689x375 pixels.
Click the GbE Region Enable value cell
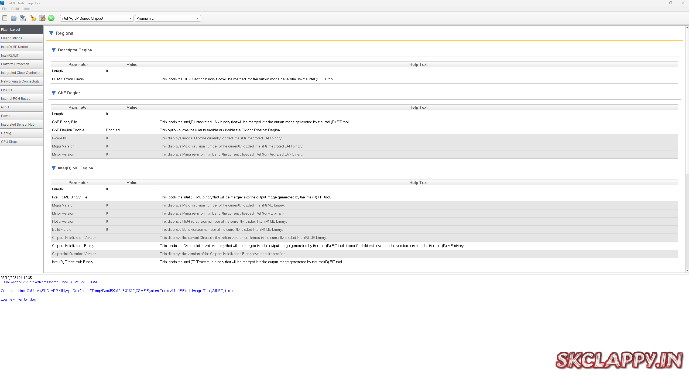[x=132, y=130]
